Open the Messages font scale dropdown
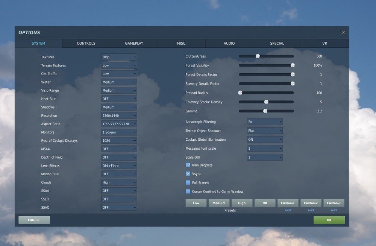 265,149
